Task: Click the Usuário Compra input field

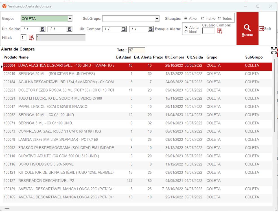Action: click(x=208, y=31)
